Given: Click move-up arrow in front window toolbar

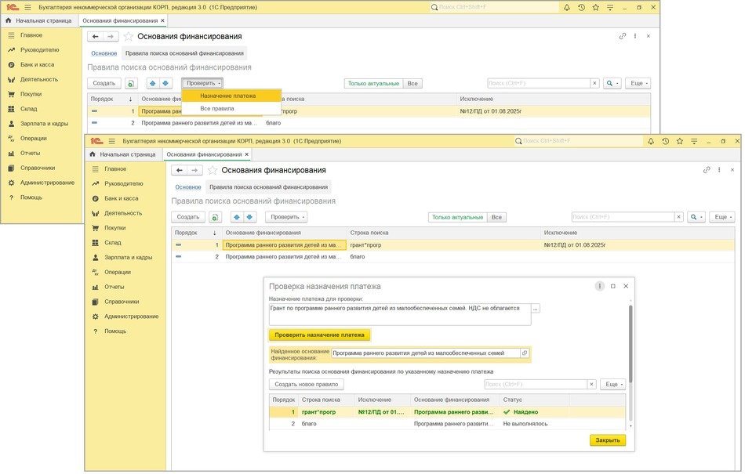Looking at the screenshot, I should [x=237, y=217].
